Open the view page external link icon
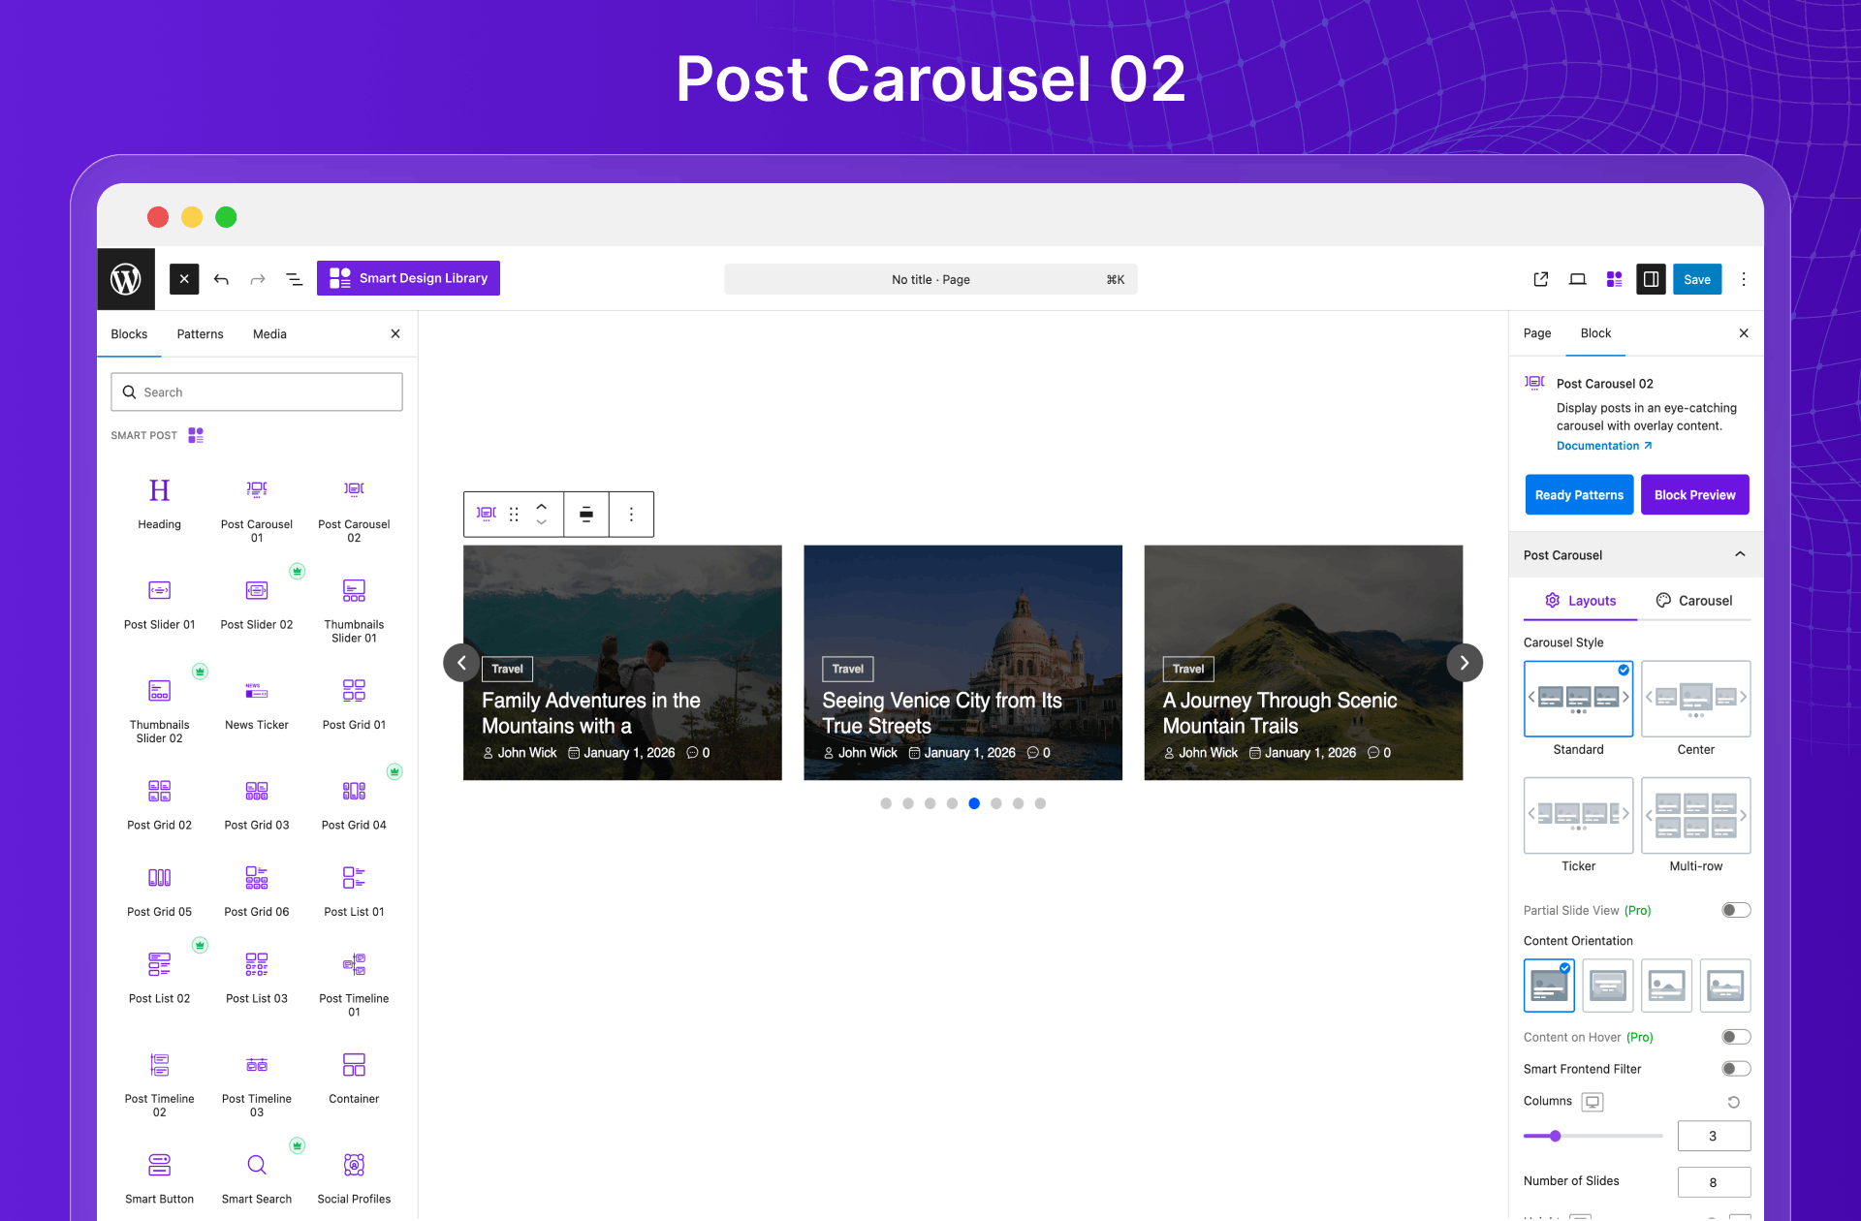1861x1221 pixels. 1540,279
